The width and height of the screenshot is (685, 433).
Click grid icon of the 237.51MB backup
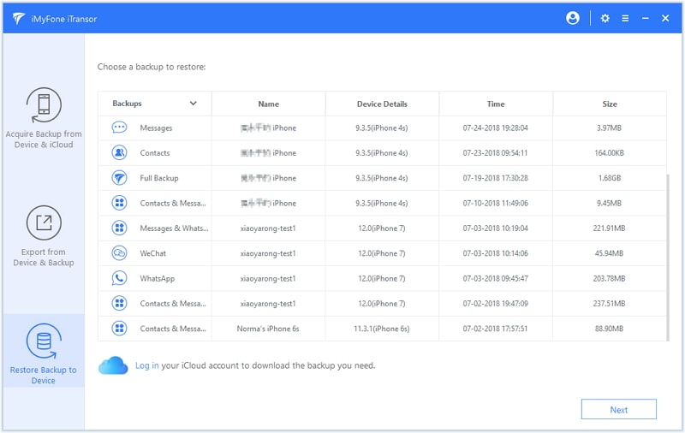(119, 304)
